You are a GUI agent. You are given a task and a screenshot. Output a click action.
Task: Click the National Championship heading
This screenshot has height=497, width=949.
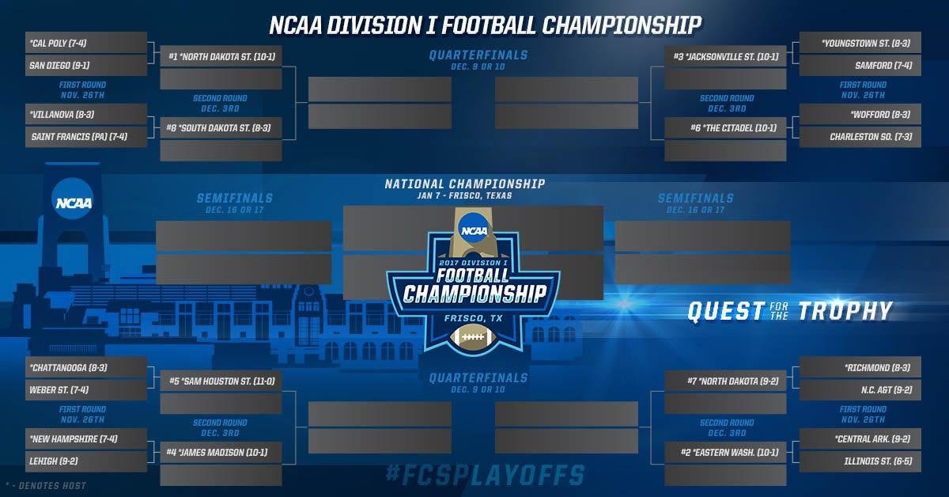[x=465, y=184]
